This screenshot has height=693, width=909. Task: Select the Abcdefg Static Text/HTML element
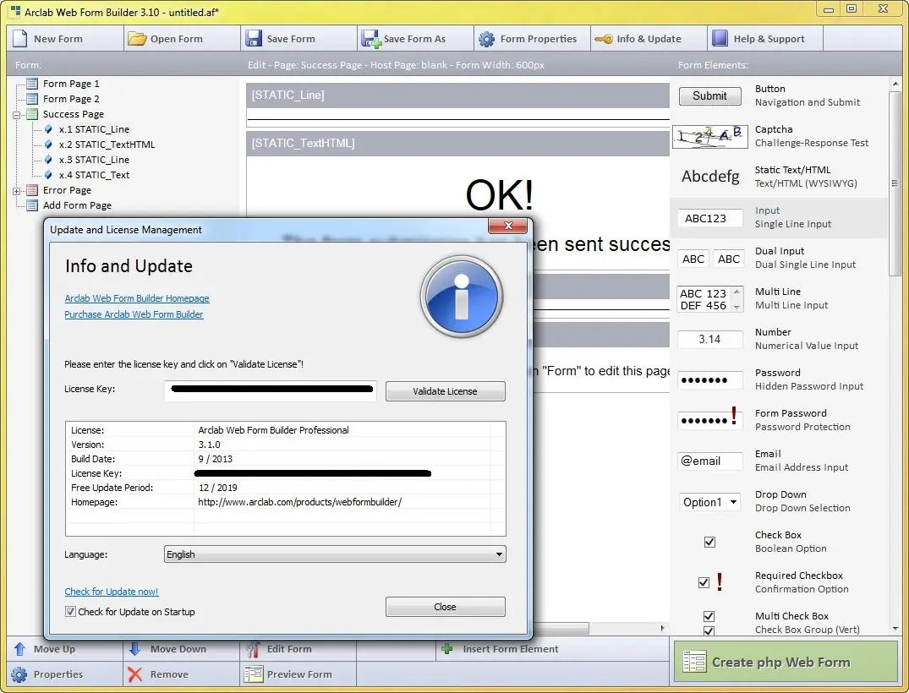pyautogui.click(x=710, y=176)
